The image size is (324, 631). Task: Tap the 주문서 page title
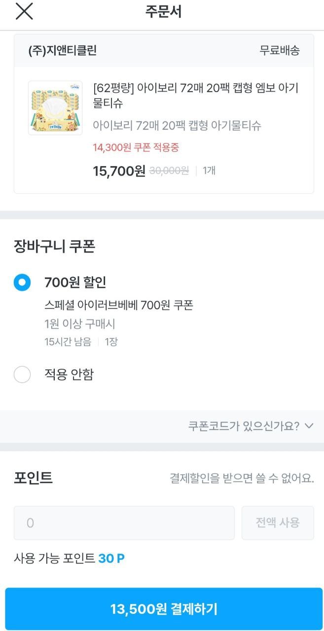tap(163, 12)
